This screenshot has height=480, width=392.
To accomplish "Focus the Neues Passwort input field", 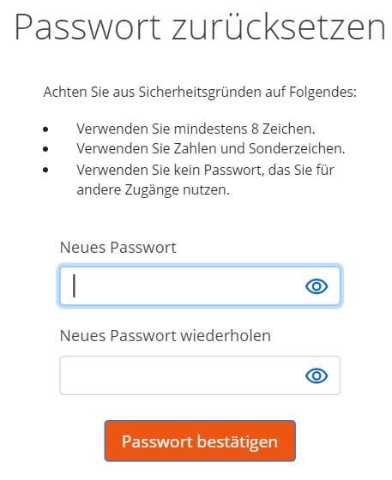I will tap(200, 286).
